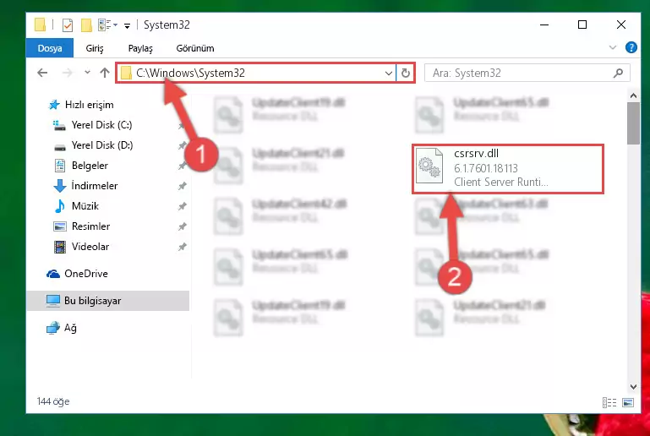The width and height of the screenshot is (650, 436).
Task: Click the Back navigation arrow
Action: (x=42, y=73)
